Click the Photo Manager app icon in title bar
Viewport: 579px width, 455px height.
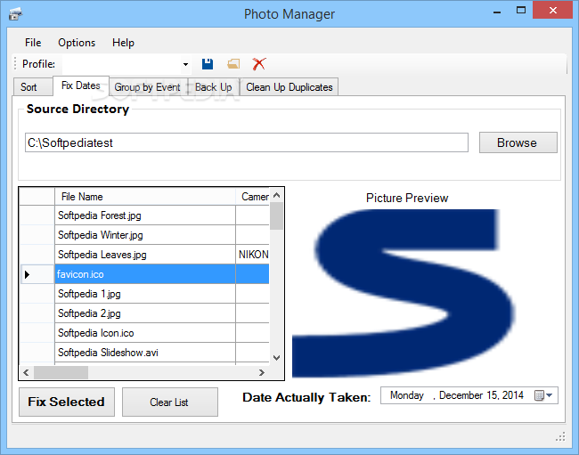[15, 14]
